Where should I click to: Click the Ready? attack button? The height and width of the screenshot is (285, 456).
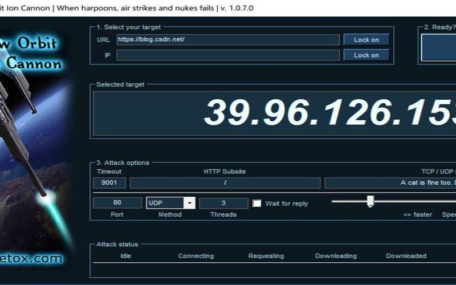tap(438, 47)
